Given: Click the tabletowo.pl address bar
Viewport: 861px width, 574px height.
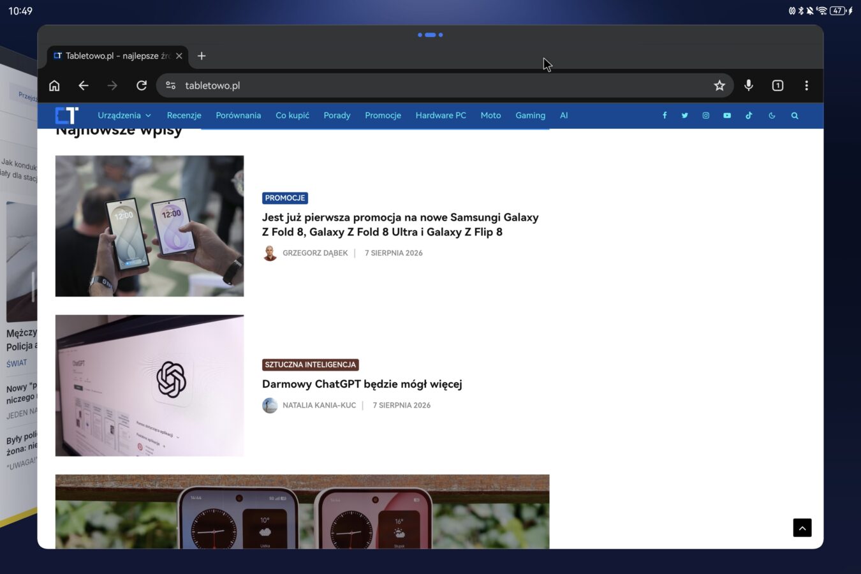Looking at the screenshot, I should [x=445, y=85].
